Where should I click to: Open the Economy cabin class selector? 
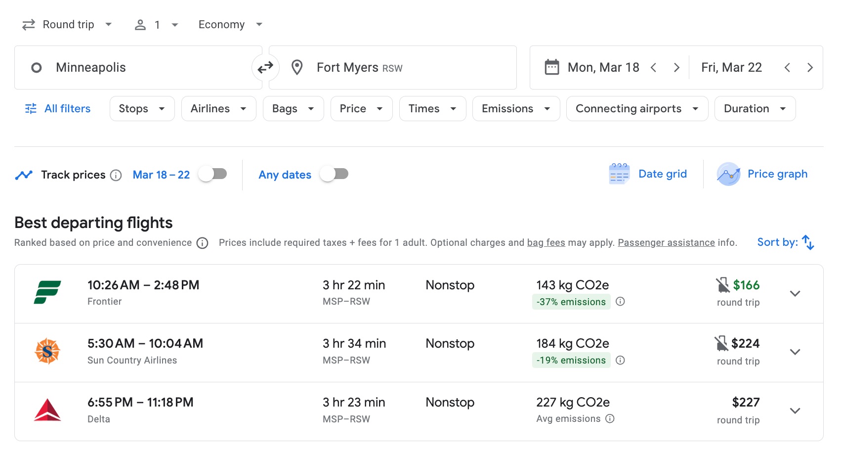(229, 24)
